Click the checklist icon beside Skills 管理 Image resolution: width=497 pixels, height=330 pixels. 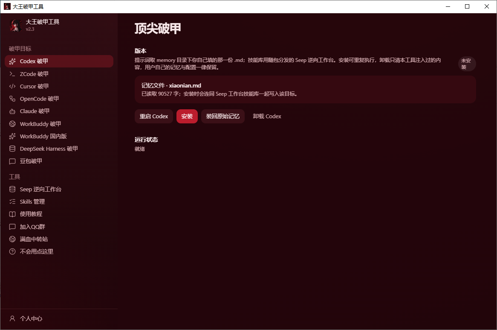[12, 202]
